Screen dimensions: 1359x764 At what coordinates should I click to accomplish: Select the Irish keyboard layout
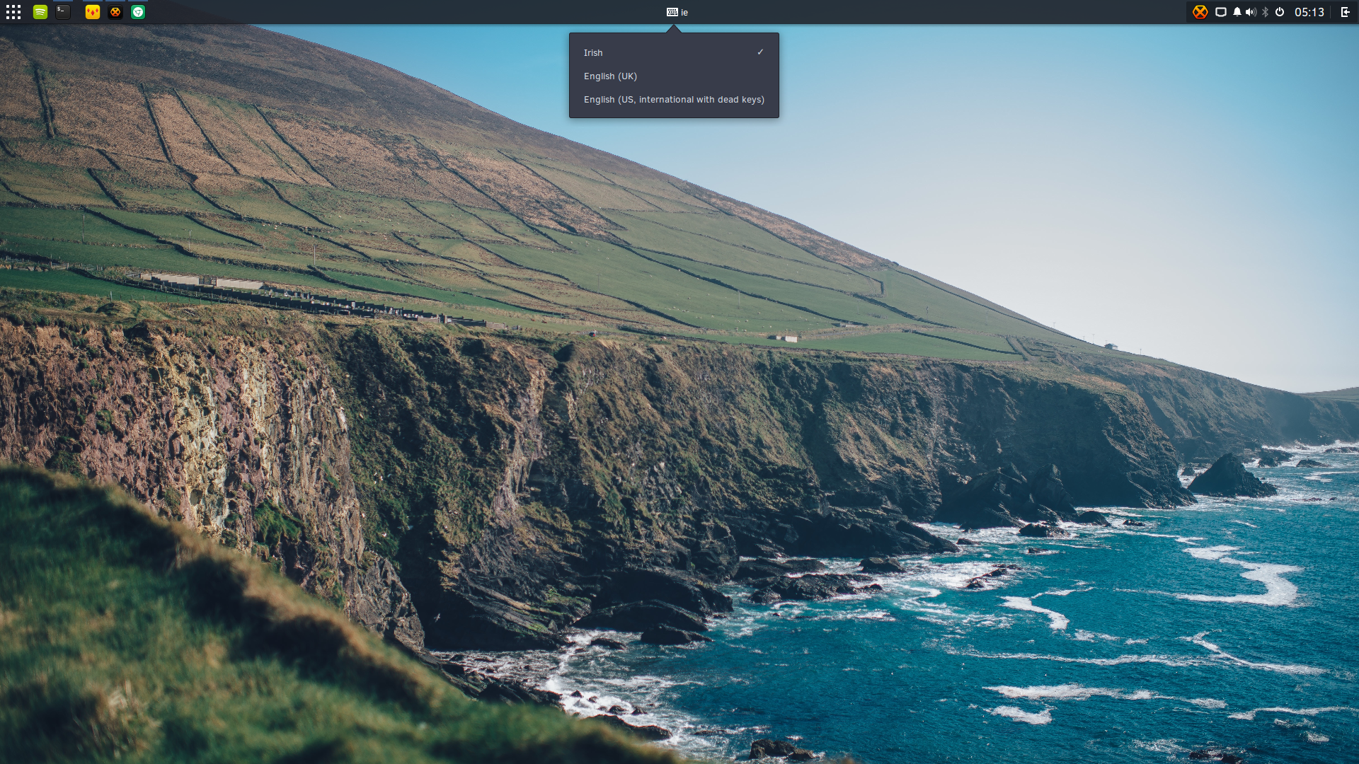point(674,52)
